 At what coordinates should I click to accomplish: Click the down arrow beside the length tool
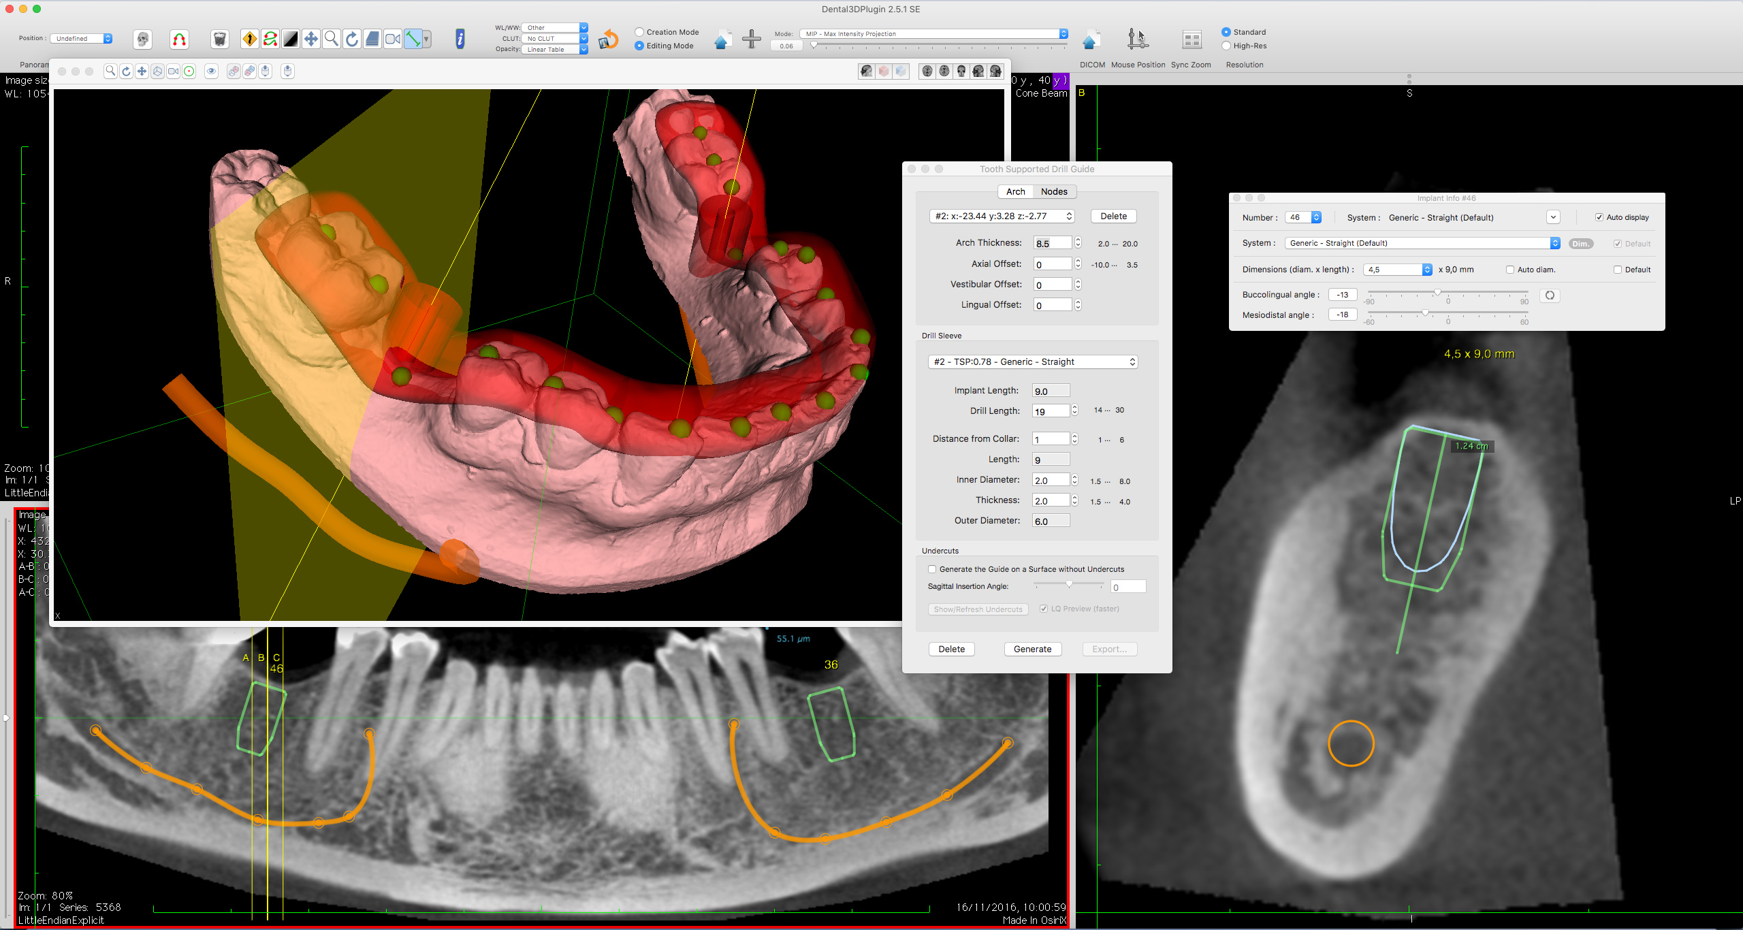(427, 39)
